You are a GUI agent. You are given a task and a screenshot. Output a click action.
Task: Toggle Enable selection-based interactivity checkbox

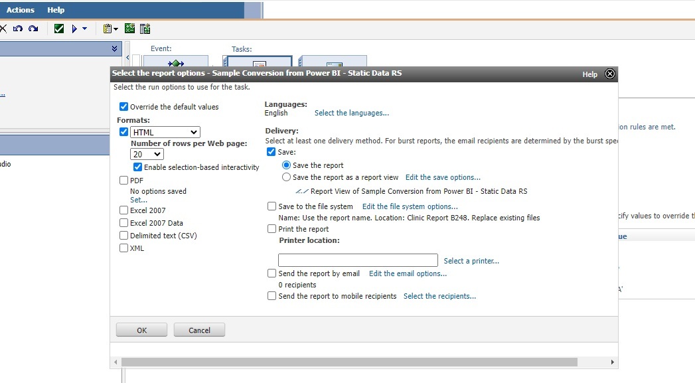(x=138, y=167)
